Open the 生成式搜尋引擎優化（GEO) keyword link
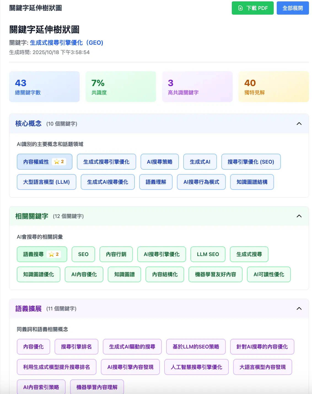 click(x=66, y=43)
